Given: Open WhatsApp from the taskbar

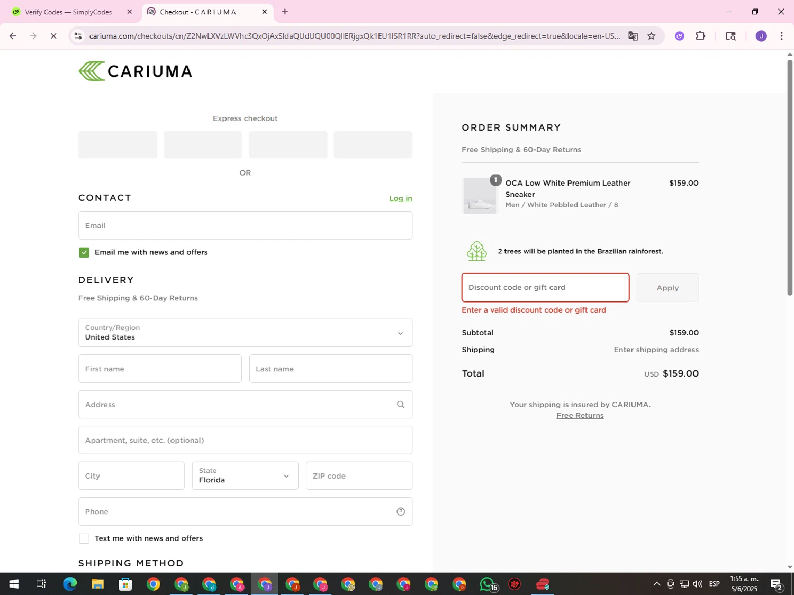Looking at the screenshot, I should (x=488, y=584).
